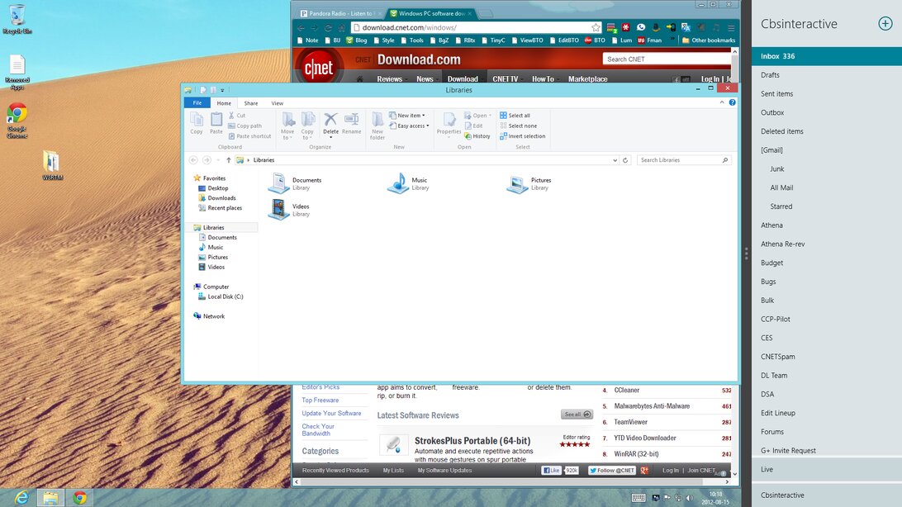The width and height of the screenshot is (902, 507).
Task: Switch to the View ribbon tab
Action: point(278,103)
